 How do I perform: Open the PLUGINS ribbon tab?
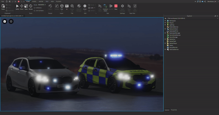[x=59, y=1]
